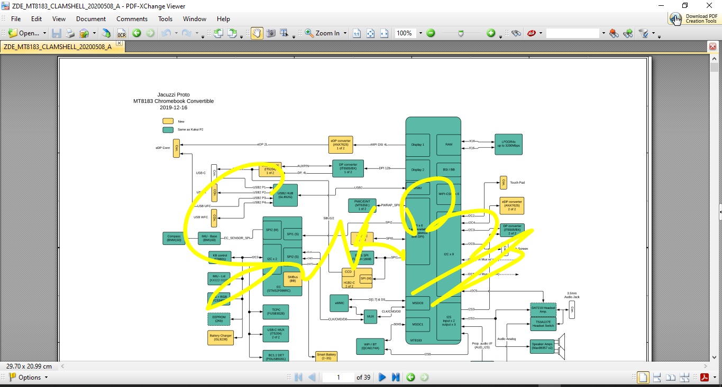The image size is (722, 387).
Task: Go to next page button
Action: (382, 377)
